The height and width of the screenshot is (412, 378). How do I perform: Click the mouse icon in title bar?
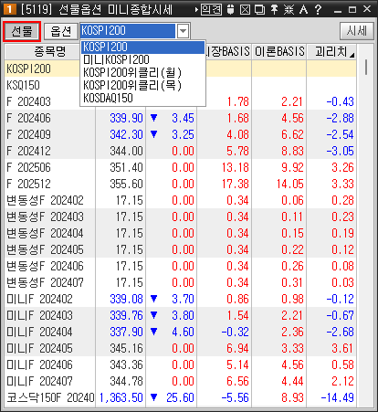230,10
